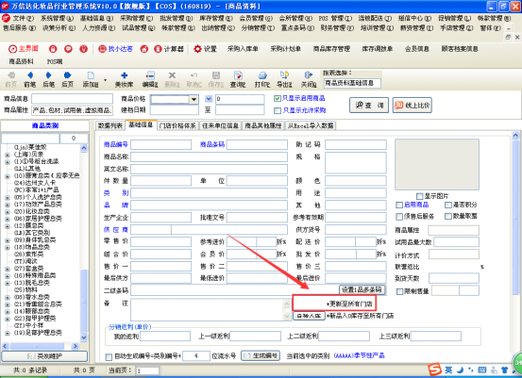
Task: Open 找小达答 help icon
Action: point(102,49)
